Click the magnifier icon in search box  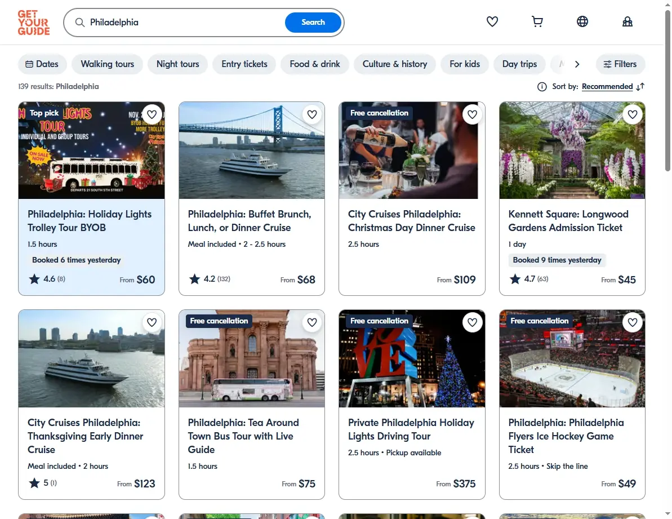coord(80,23)
